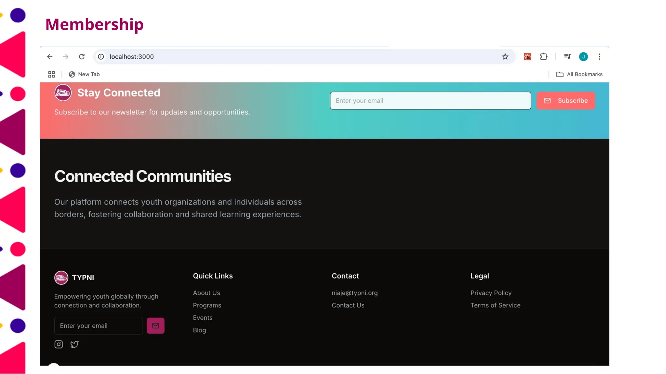The height and width of the screenshot is (374, 666).
Task: Open the About Us link
Action: tap(206, 293)
